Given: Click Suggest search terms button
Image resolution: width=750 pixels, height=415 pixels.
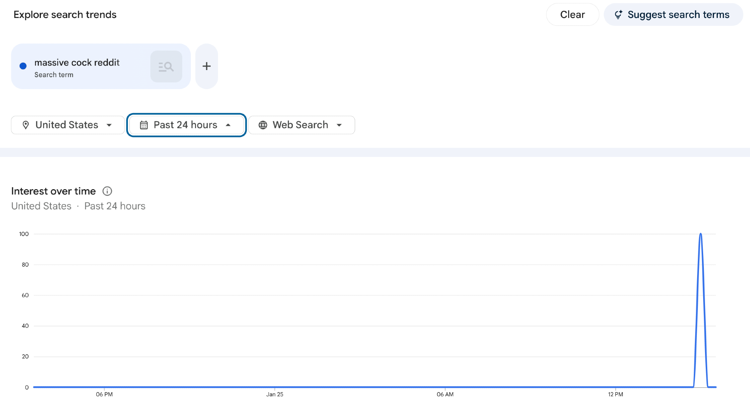Looking at the screenshot, I should [673, 15].
